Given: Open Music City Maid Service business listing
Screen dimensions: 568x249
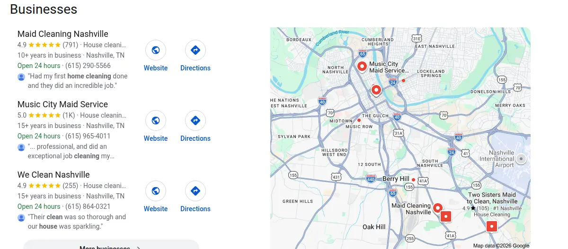Looking at the screenshot, I should [62, 104].
